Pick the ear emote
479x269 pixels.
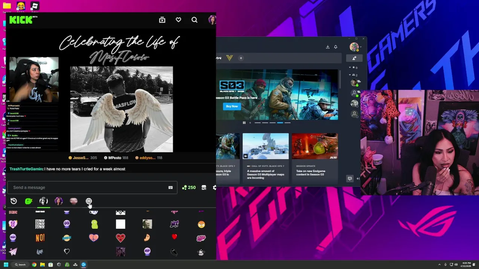pyautogui.click(x=147, y=238)
